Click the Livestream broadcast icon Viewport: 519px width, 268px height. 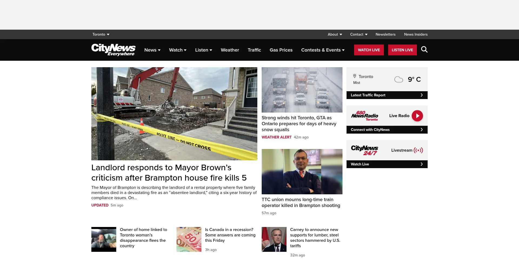click(x=418, y=150)
